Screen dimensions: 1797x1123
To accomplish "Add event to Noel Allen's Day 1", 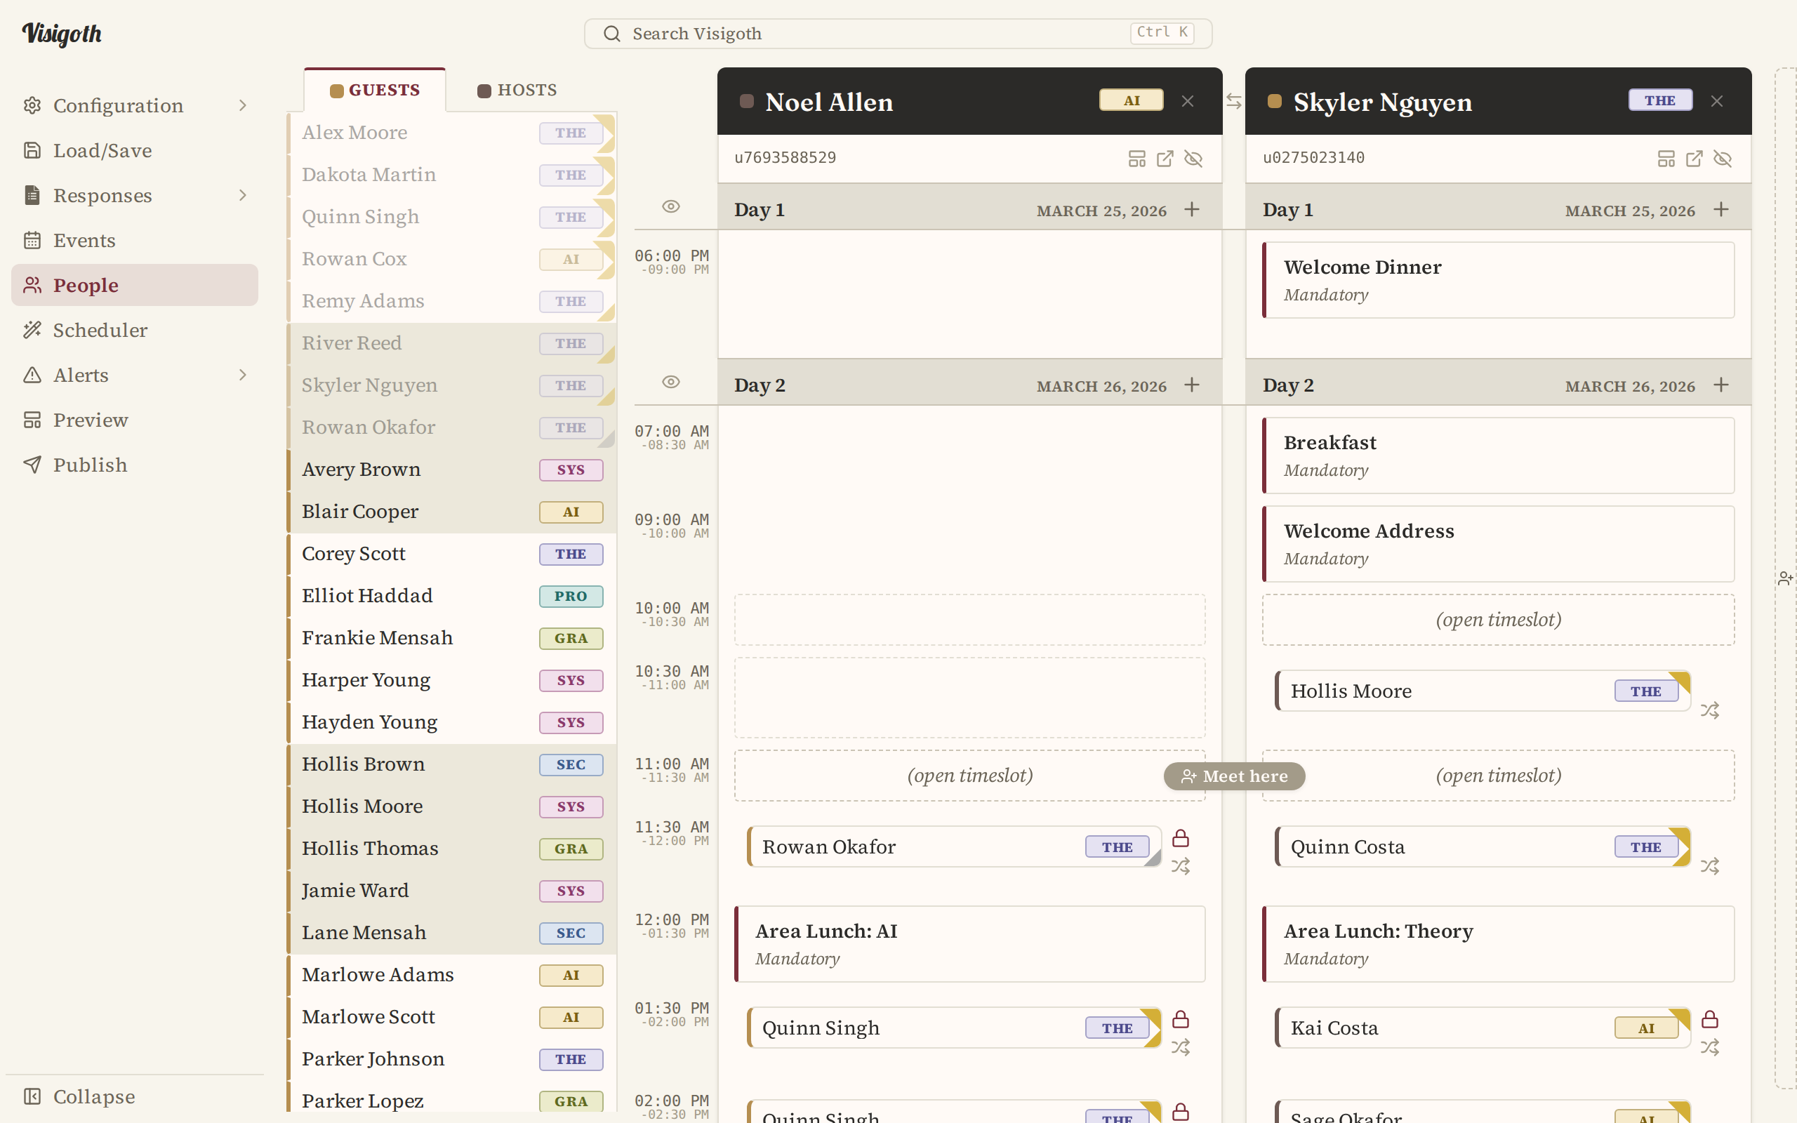I will click(1192, 209).
